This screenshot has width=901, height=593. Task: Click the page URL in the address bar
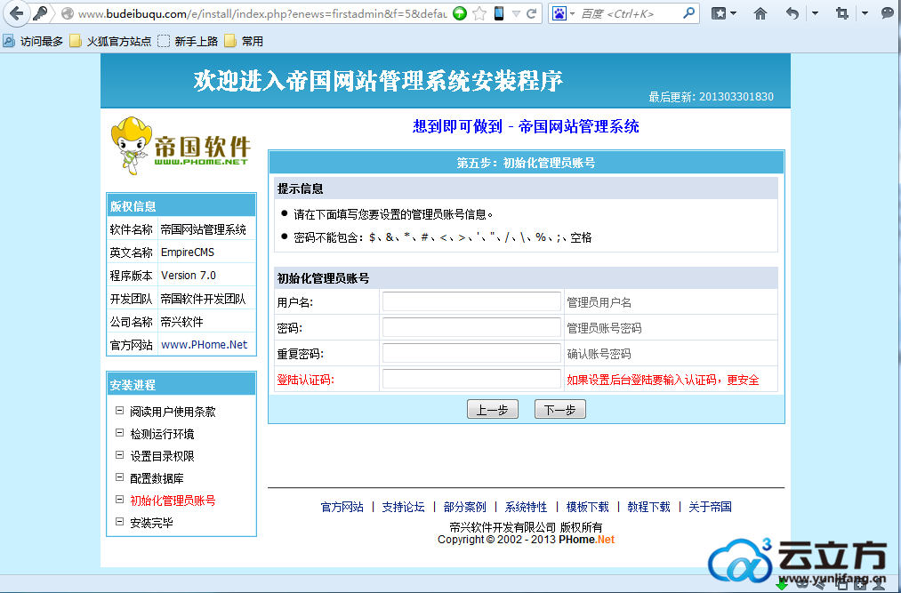[262, 14]
